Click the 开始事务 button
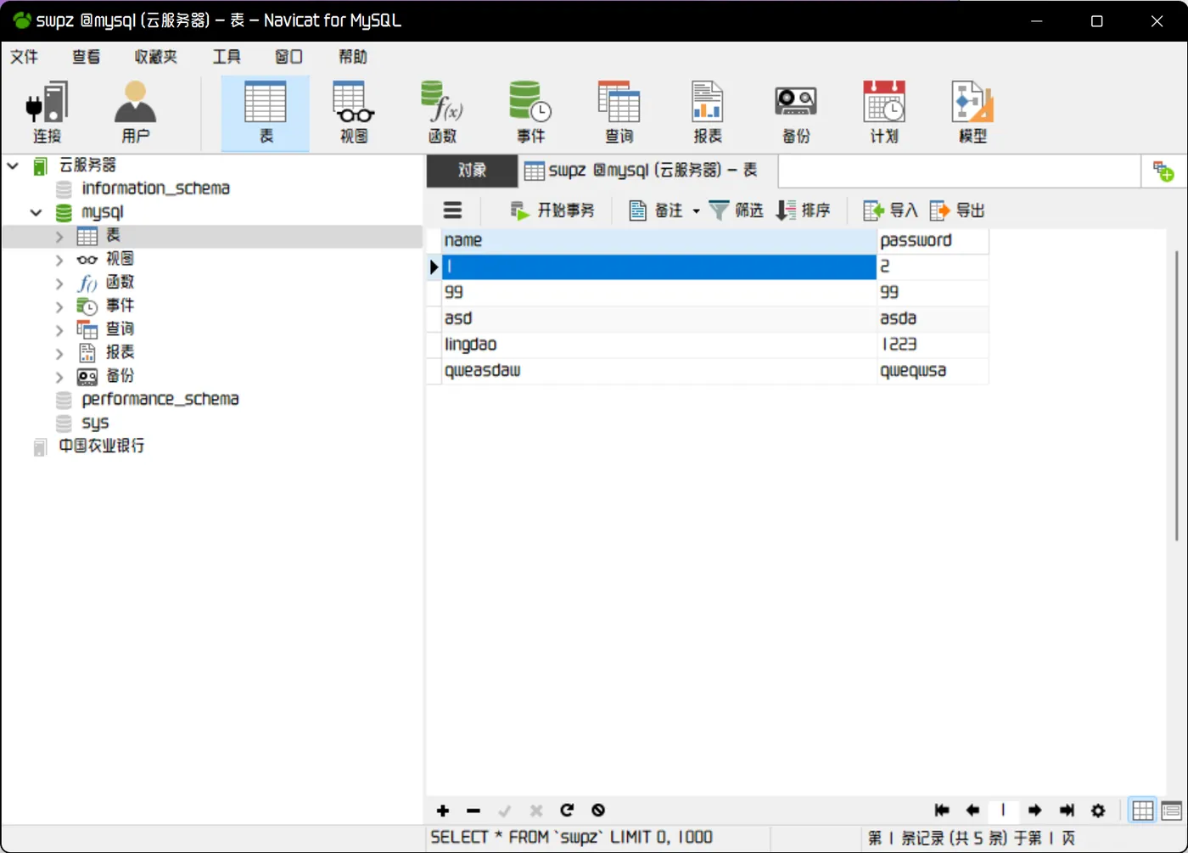This screenshot has width=1188, height=853. pyautogui.click(x=552, y=210)
